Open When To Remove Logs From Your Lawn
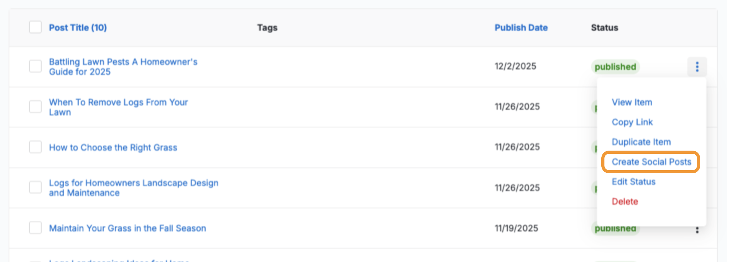Image resolution: width=739 pixels, height=262 pixels. click(118, 107)
